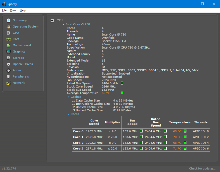Click the Technology value 45nm
The width and height of the screenshot is (220, 172).
click(106, 44)
